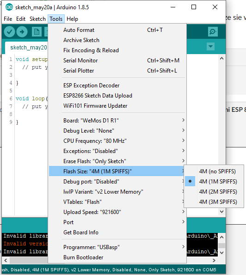Expand the Erase Flash "Only Sketch" submenu

pyautogui.click(x=117, y=161)
